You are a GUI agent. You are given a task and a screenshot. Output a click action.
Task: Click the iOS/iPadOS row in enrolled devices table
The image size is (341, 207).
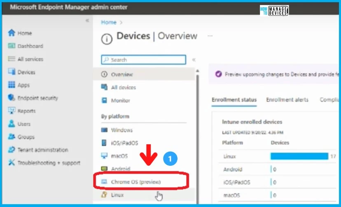click(x=277, y=182)
